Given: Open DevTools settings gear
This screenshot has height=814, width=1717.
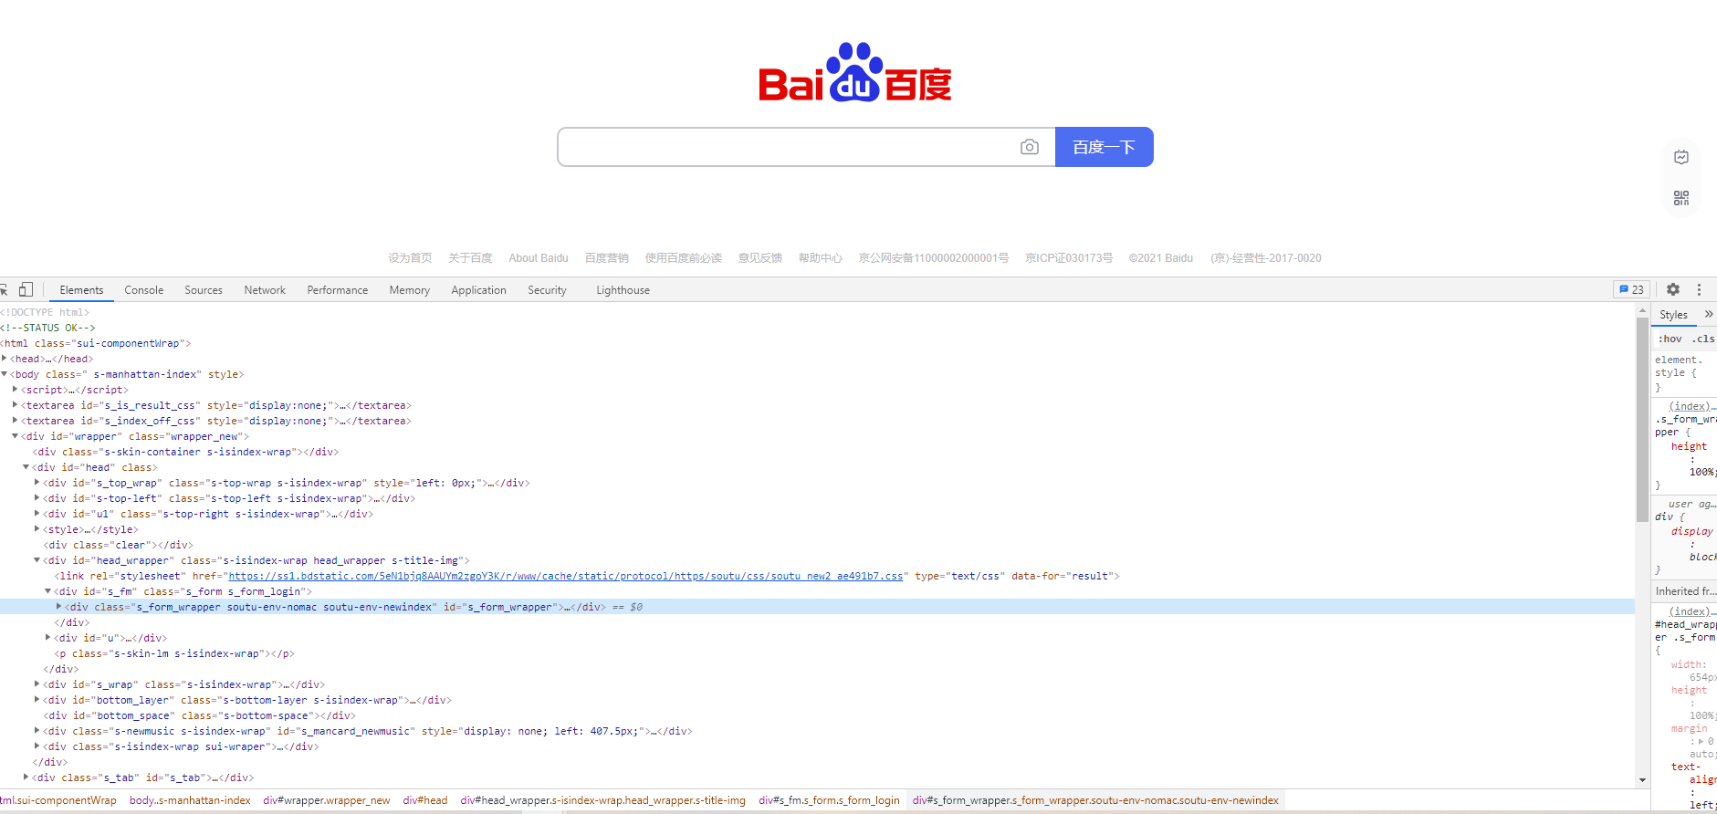Looking at the screenshot, I should pyautogui.click(x=1673, y=289).
